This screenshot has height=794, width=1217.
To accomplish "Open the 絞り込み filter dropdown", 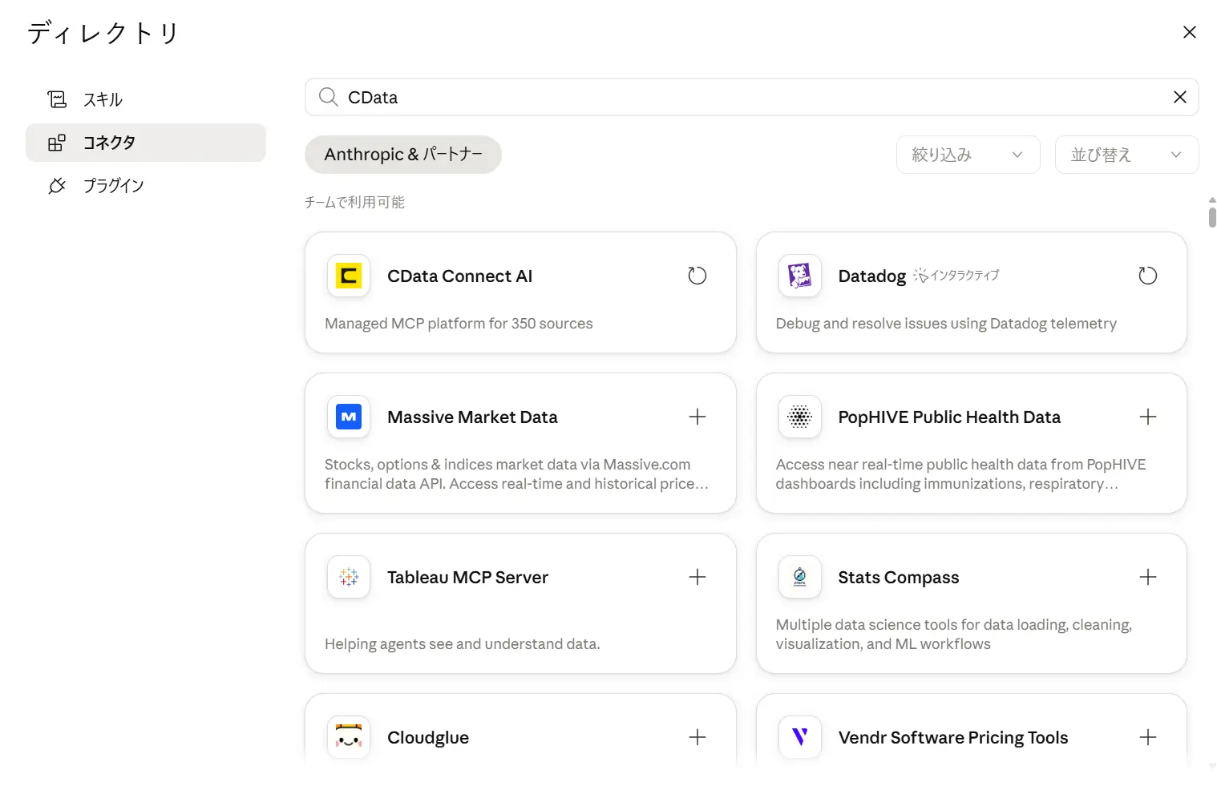I will (x=968, y=155).
